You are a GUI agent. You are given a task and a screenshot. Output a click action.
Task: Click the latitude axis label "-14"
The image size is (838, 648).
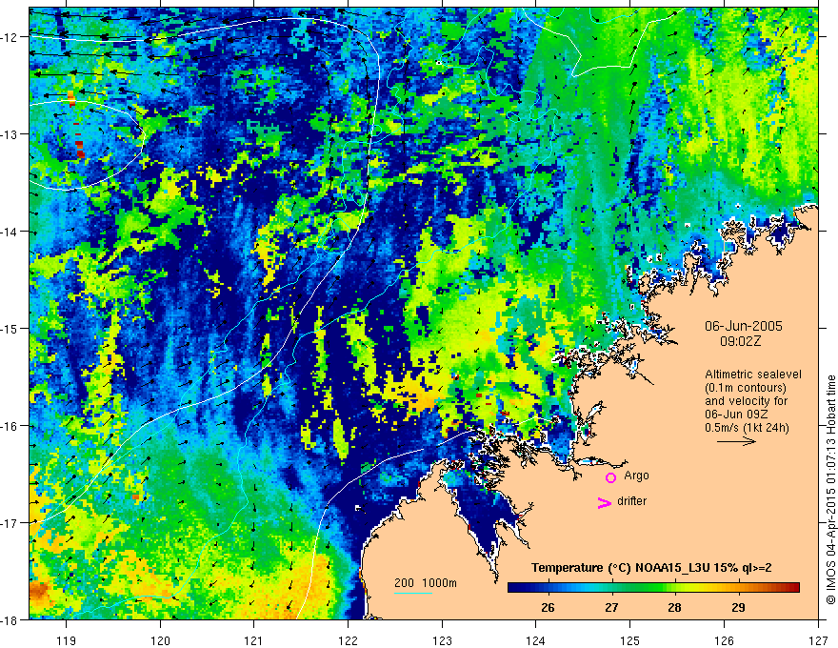coord(11,231)
